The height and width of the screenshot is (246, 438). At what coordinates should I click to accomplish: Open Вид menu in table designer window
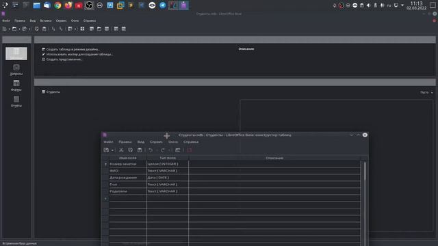141,142
